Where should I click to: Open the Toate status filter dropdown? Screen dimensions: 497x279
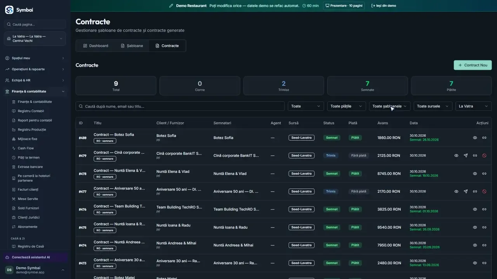click(x=306, y=106)
